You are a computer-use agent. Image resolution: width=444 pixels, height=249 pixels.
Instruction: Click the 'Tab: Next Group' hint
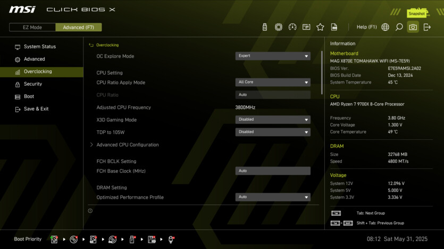coord(371,213)
